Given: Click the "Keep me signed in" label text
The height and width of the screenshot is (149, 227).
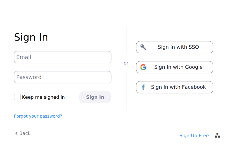Looking at the screenshot, I should (x=43, y=97).
